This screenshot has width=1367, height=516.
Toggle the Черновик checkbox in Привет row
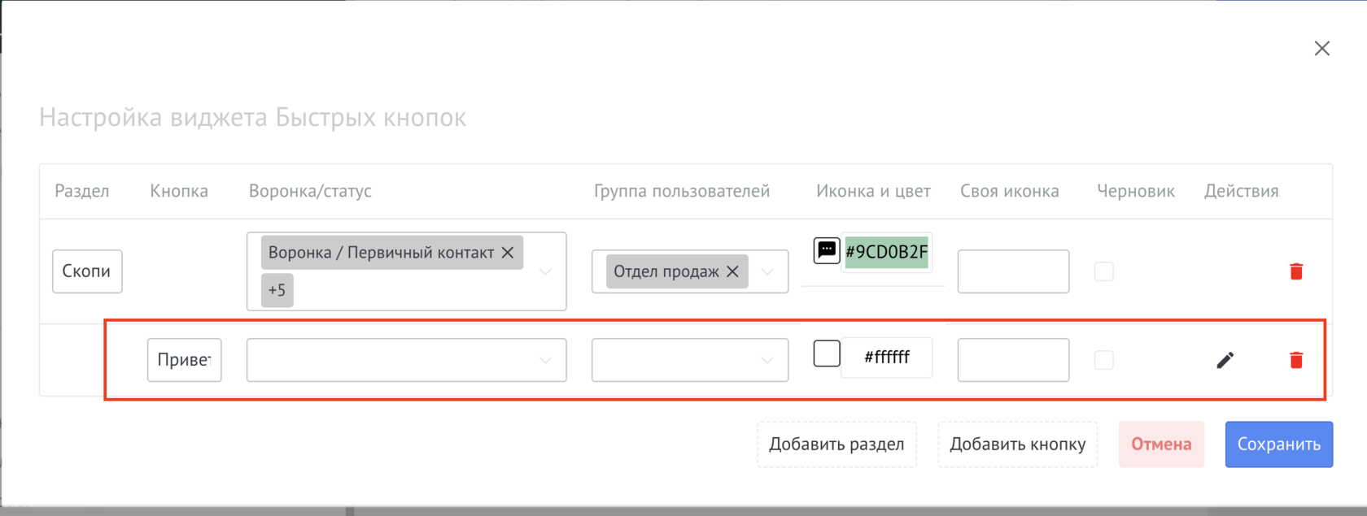(x=1103, y=360)
